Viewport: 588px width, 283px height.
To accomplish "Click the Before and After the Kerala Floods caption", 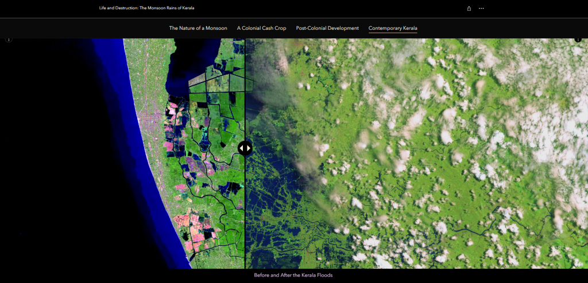I will [293, 276].
